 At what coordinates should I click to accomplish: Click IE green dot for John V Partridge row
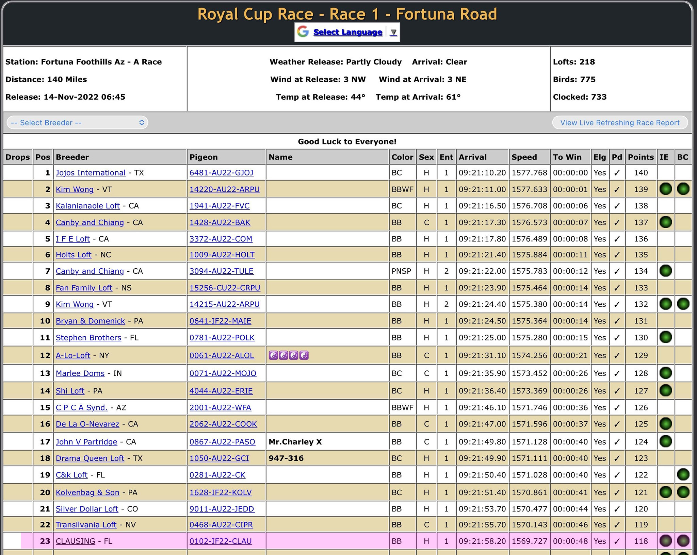coord(665,441)
